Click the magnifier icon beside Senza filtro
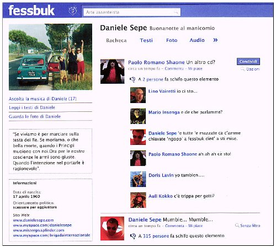The image size is (276, 248). pyautogui.click(x=237, y=225)
